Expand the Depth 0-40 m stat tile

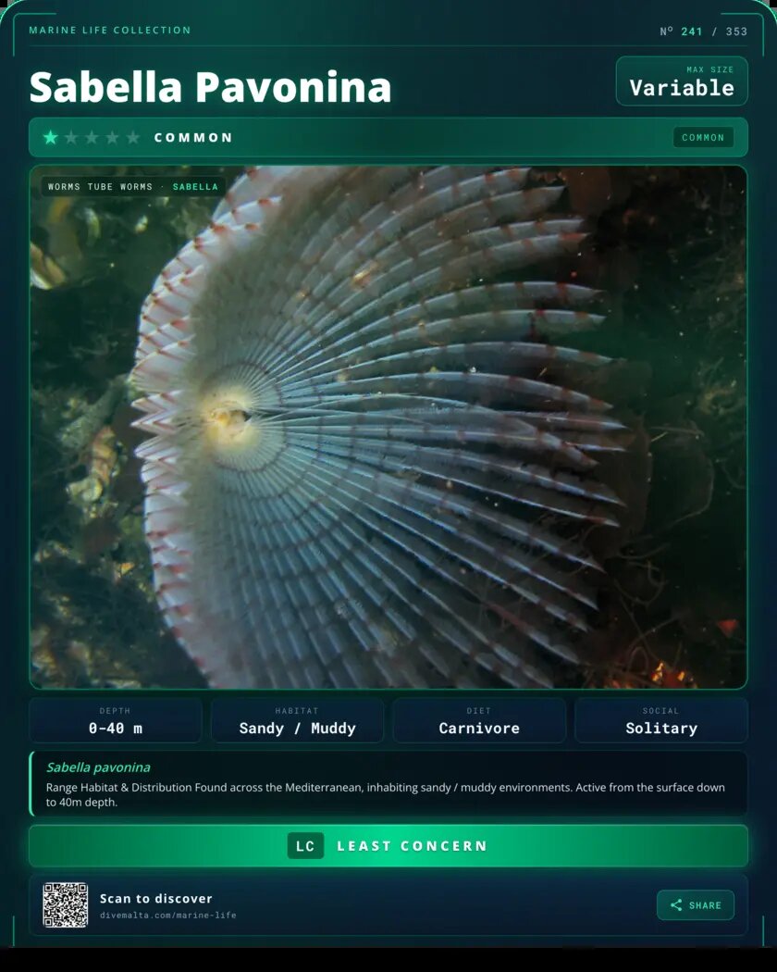pyautogui.click(x=115, y=720)
